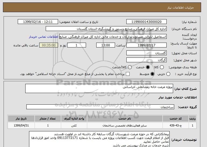207x147 pixels.
Task: Select the کالا/خدمت radio button
Action: 130,67
